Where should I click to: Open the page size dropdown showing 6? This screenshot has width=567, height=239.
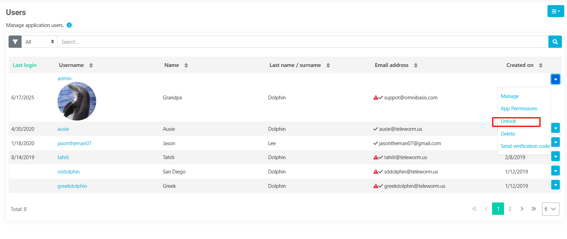550,209
